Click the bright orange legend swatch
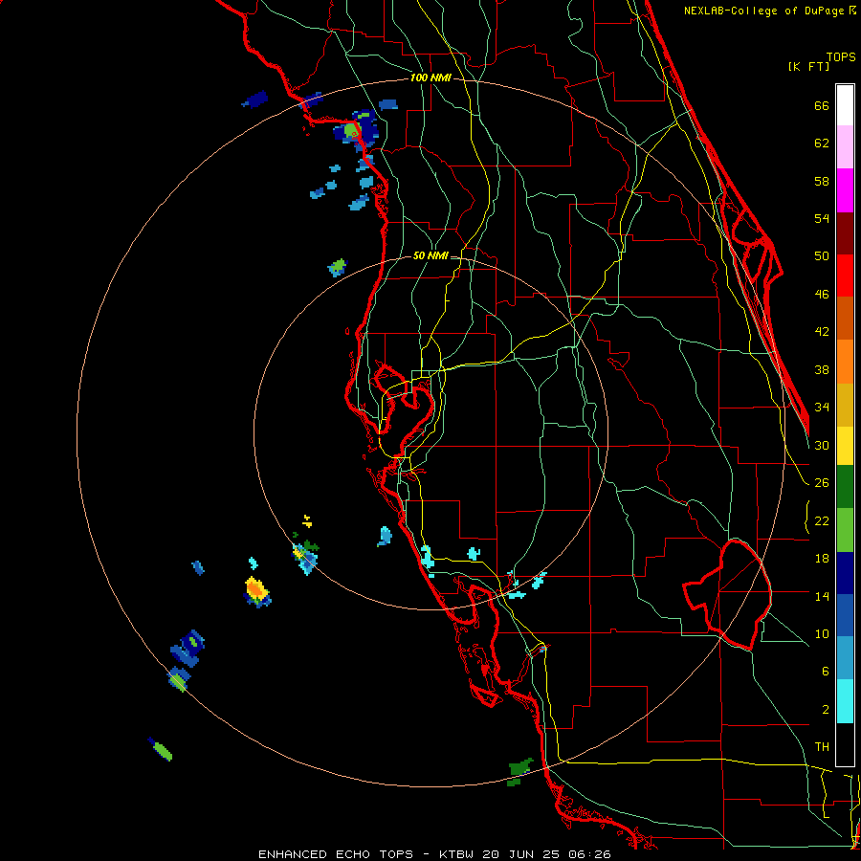The image size is (861, 861). [845, 362]
